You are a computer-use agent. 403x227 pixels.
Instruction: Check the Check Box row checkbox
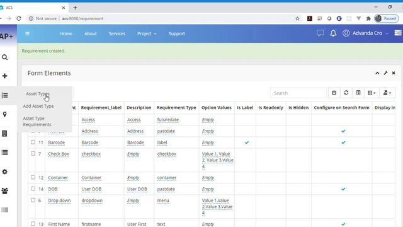click(x=33, y=153)
